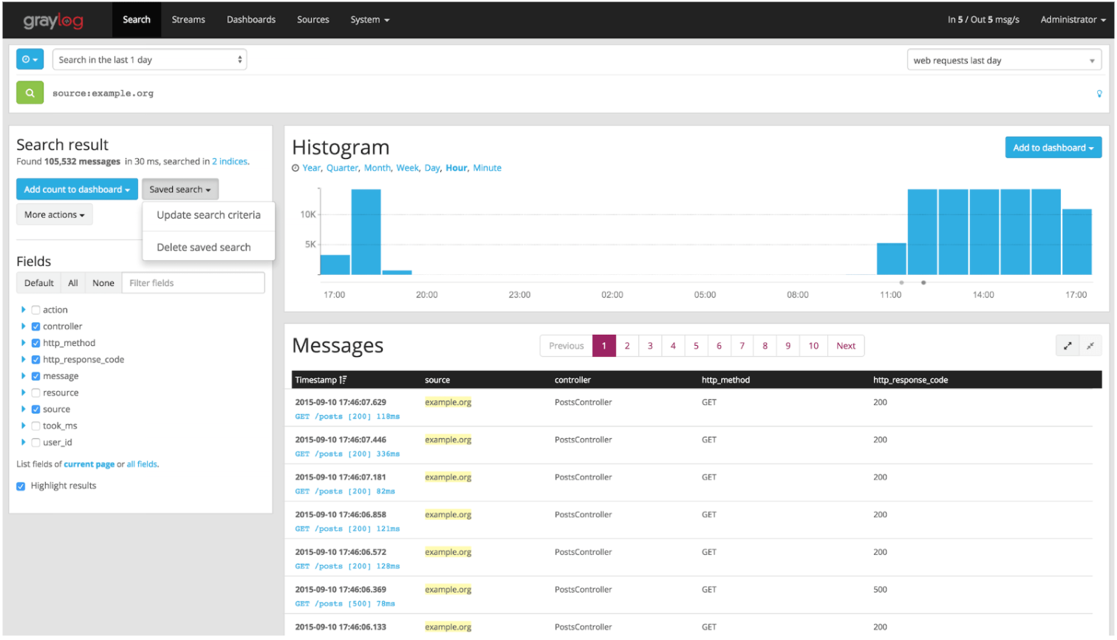Toggle the Highlight results checkbox

pos(21,486)
